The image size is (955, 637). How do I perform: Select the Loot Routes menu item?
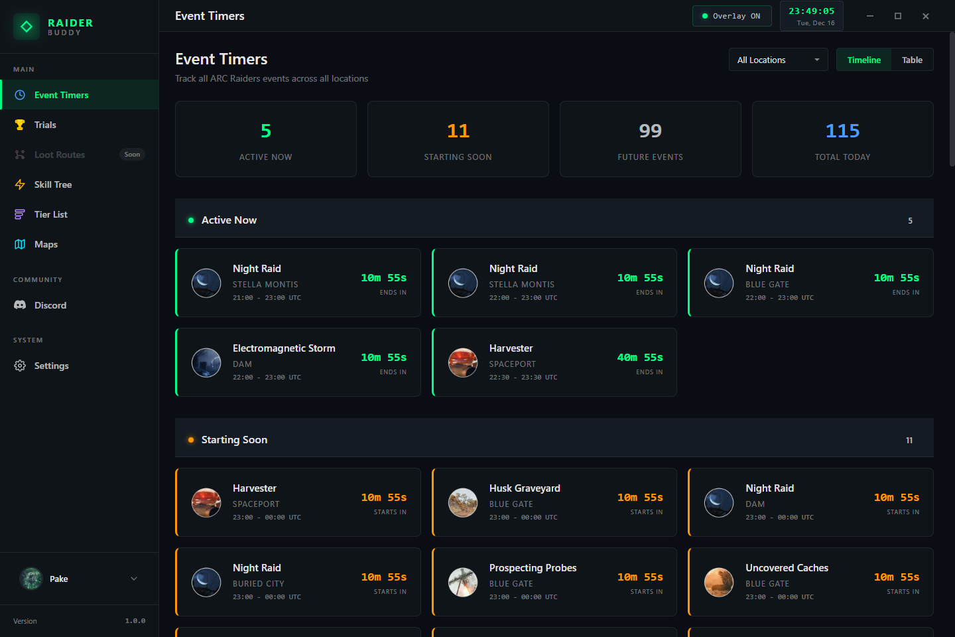tap(60, 155)
